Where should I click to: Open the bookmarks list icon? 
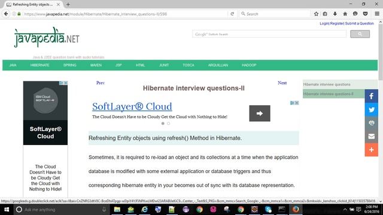tap(325, 14)
